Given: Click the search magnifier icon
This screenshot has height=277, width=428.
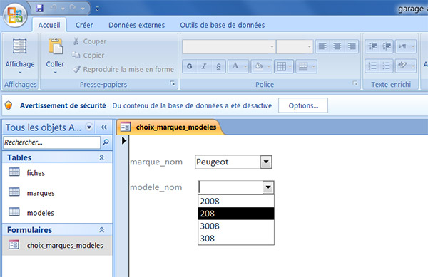Looking at the screenshot, I should click(x=106, y=142).
